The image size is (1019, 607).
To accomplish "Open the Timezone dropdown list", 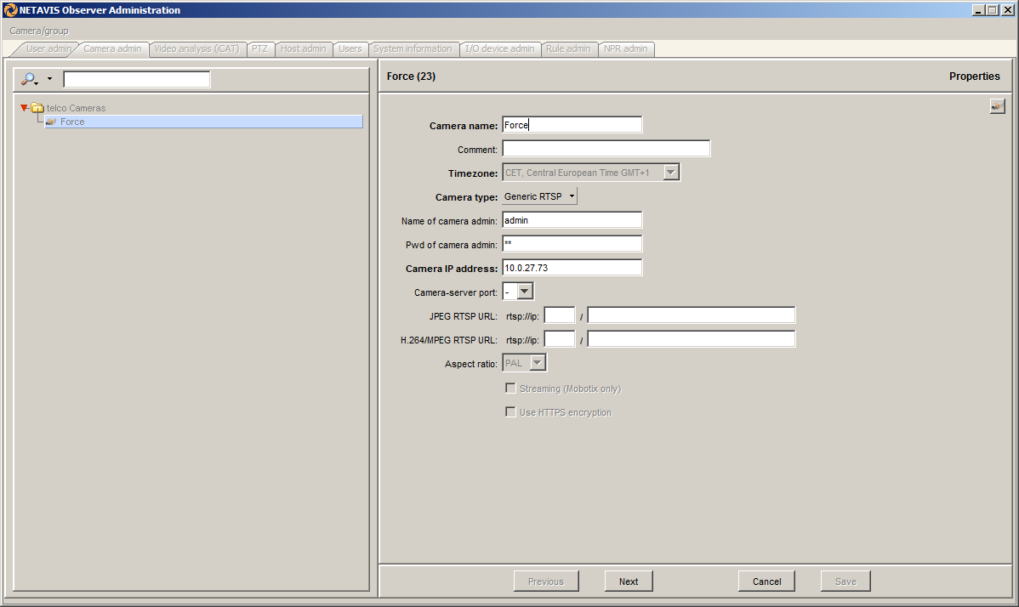I will click(x=671, y=173).
